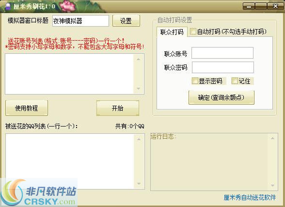285x207 pixels.
Task: Click the 模拟器窗口标题 label
Action: [x=28, y=20]
